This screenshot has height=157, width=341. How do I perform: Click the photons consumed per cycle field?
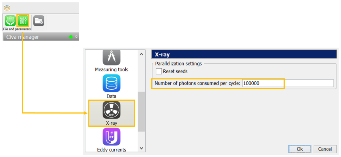287,83
